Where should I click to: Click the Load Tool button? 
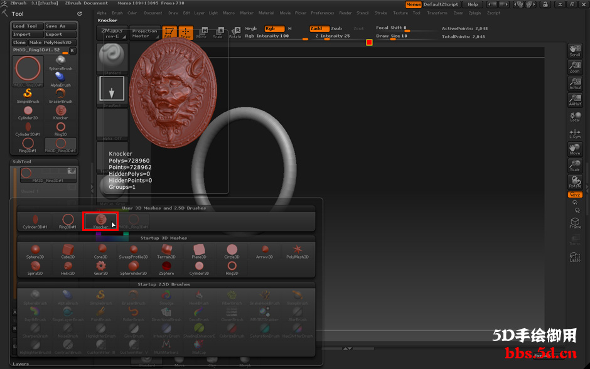27,26
